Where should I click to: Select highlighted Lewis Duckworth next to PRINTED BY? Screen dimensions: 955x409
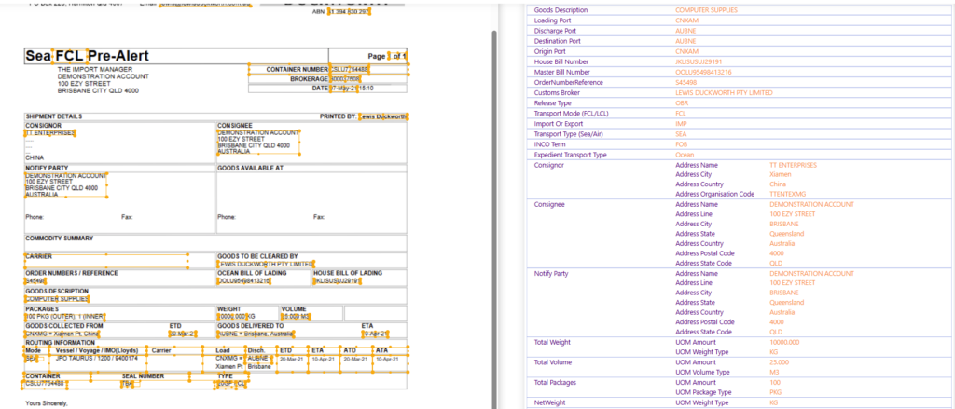383,116
